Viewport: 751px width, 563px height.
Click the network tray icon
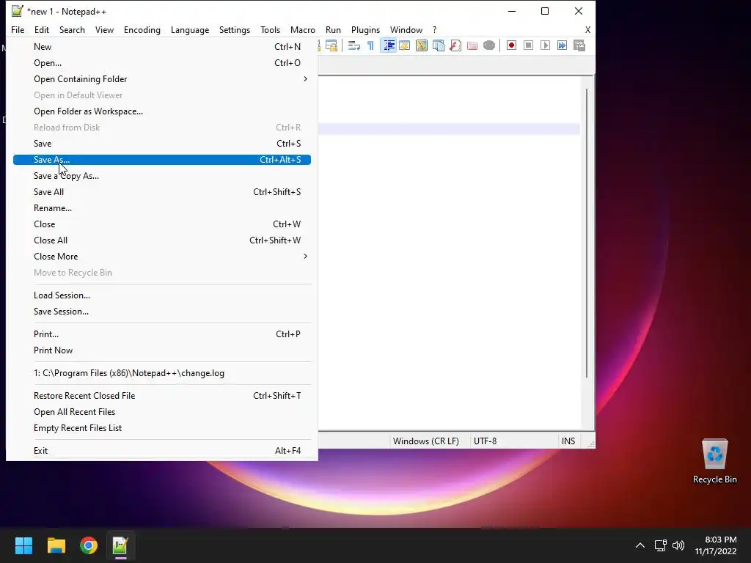point(661,545)
